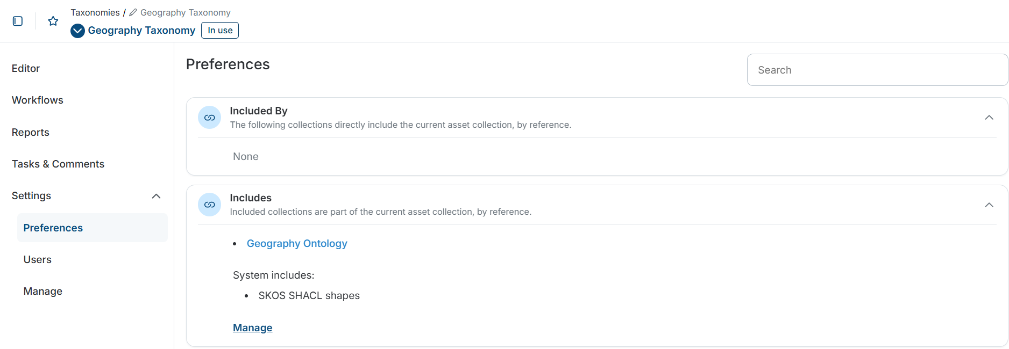Viewport: 1009px width, 349px height.
Task: Click the link icon beside Included By
Action: [209, 117]
